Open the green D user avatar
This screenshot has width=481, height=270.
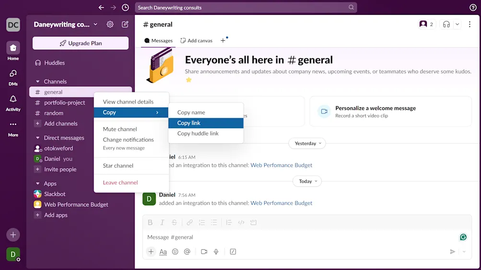[13, 254]
